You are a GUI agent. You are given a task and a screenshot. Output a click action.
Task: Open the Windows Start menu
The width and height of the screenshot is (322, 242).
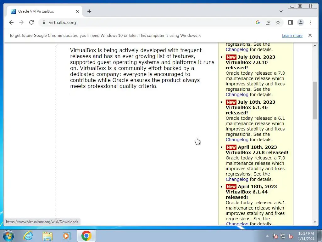(x=8, y=236)
